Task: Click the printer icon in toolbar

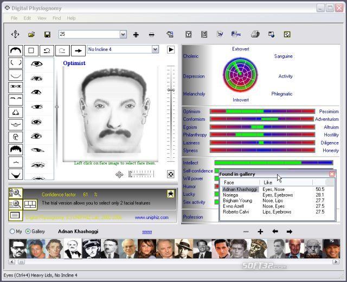Action: (255, 34)
